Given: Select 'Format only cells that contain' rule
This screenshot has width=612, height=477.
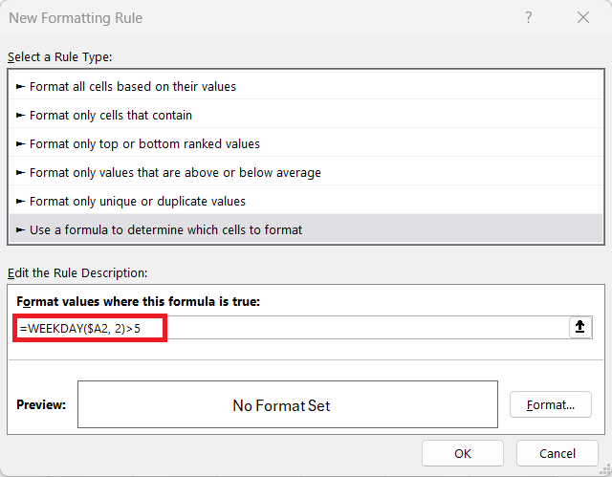Looking at the screenshot, I should [306, 115].
